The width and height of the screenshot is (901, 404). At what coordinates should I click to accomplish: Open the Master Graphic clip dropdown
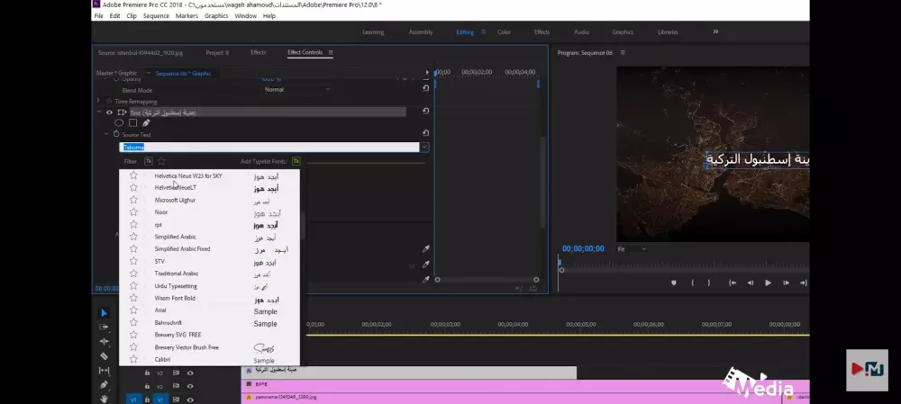point(149,74)
